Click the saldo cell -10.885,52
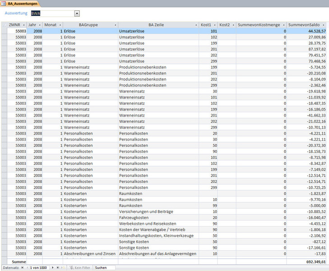Screen dimensions: 329x271 point(306,211)
